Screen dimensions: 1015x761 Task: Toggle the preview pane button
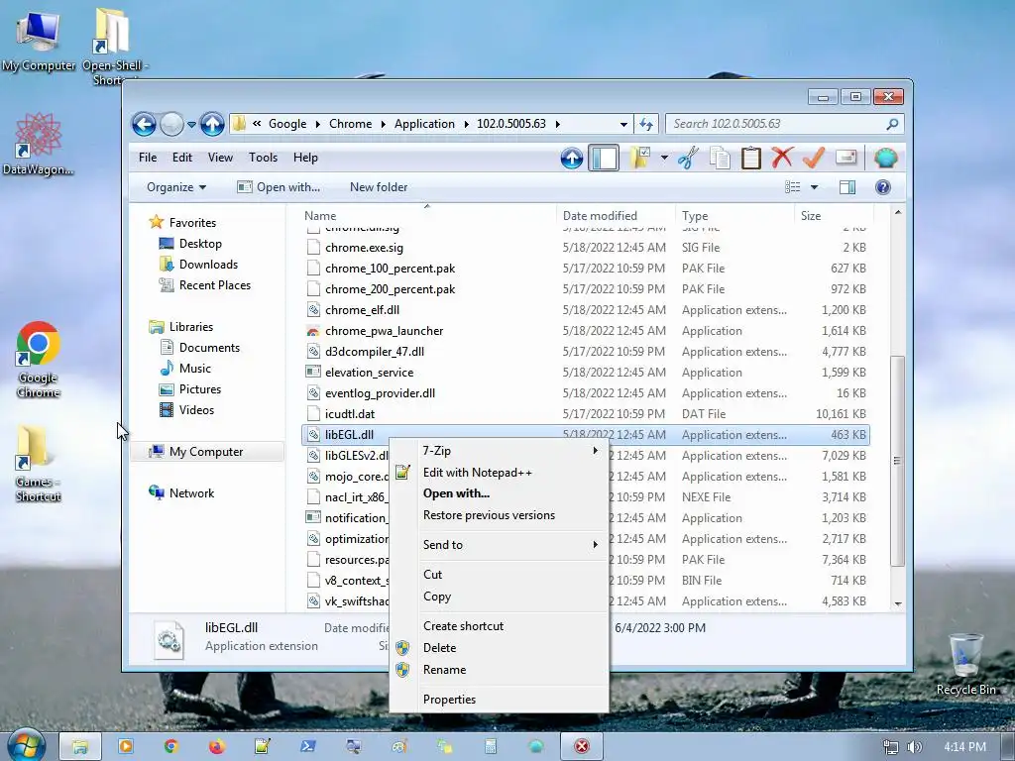tap(846, 187)
